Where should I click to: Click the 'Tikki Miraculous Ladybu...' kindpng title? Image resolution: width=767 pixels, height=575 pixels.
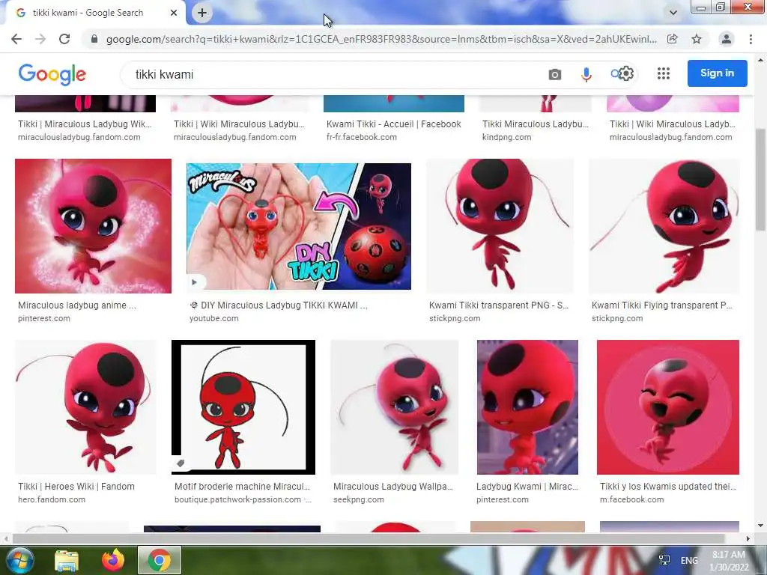click(x=535, y=124)
